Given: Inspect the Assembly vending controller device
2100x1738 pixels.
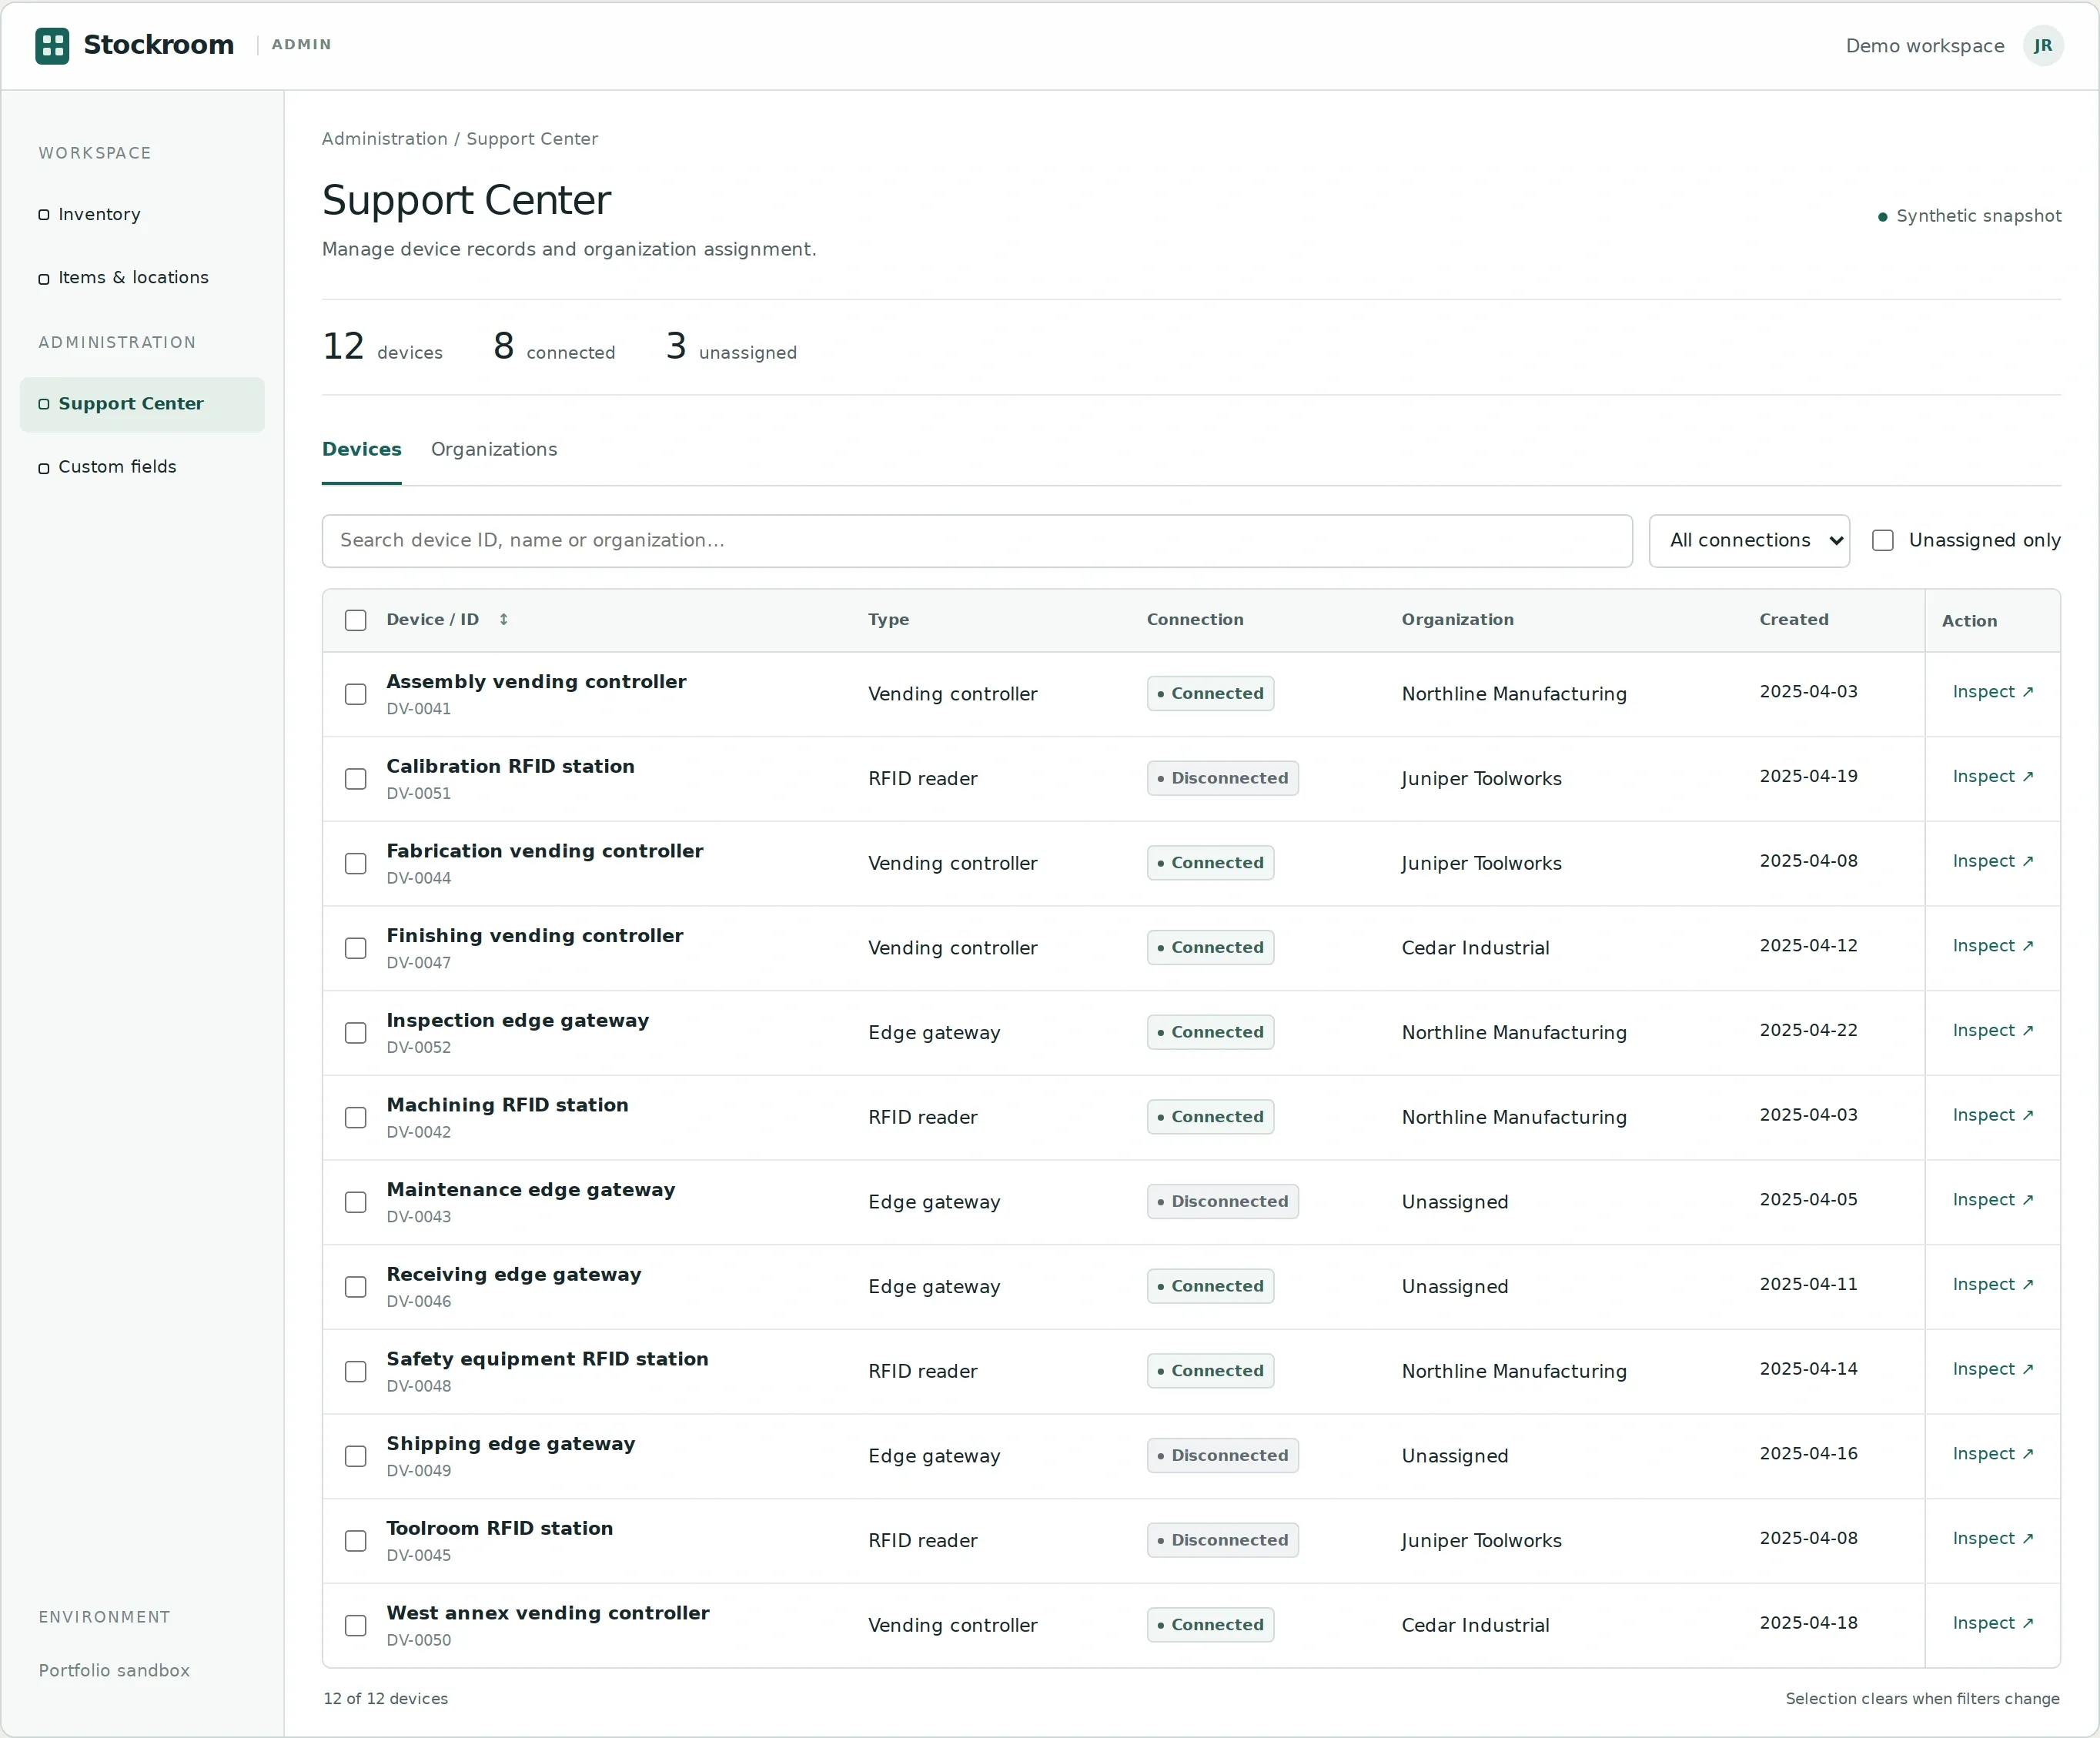Looking at the screenshot, I should coord(1993,692).
